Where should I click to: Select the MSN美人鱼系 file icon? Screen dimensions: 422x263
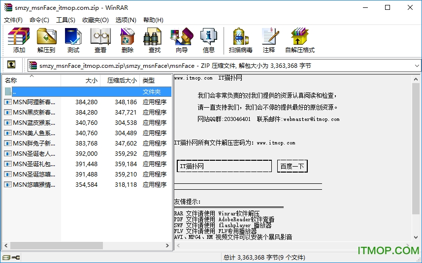pos(8,133)
